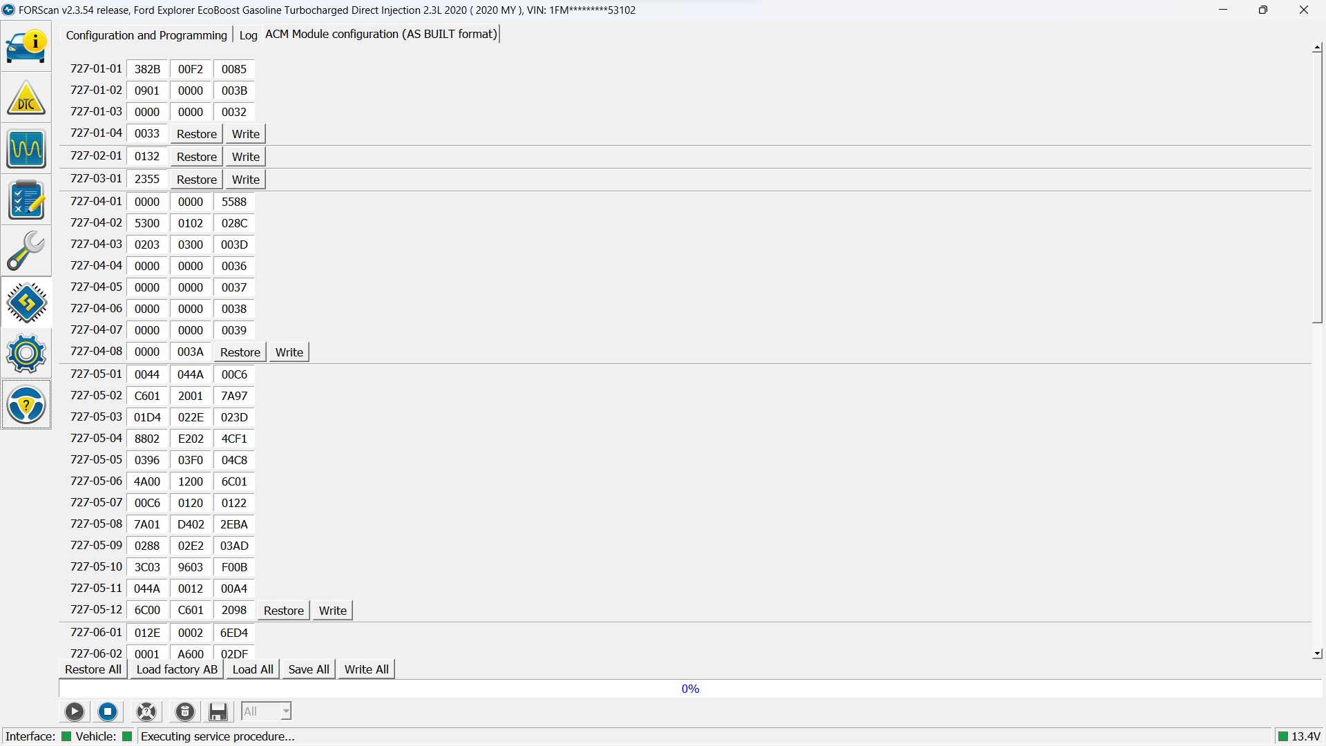Click the trash bin clear icon
Image resolution: width=1326 pixels, height=746 pixels.
[x=184, y=711]
